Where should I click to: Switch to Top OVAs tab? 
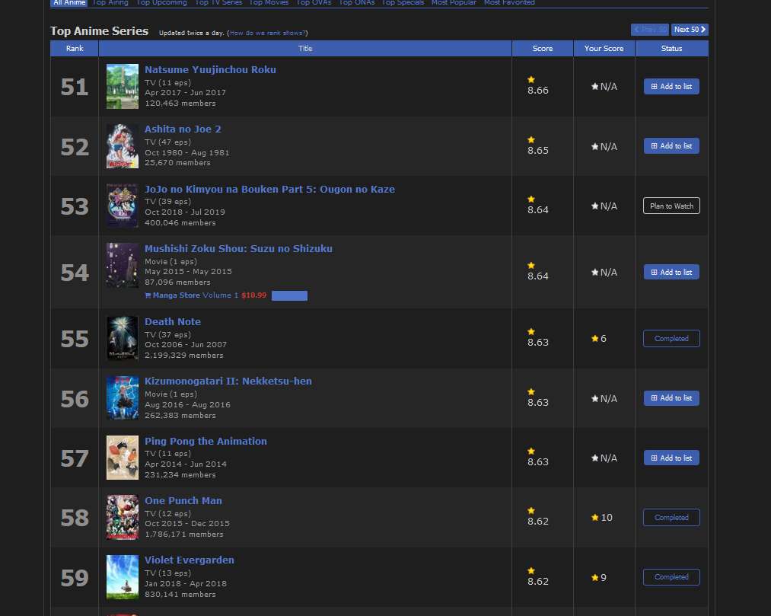click(x=314, y=2)
